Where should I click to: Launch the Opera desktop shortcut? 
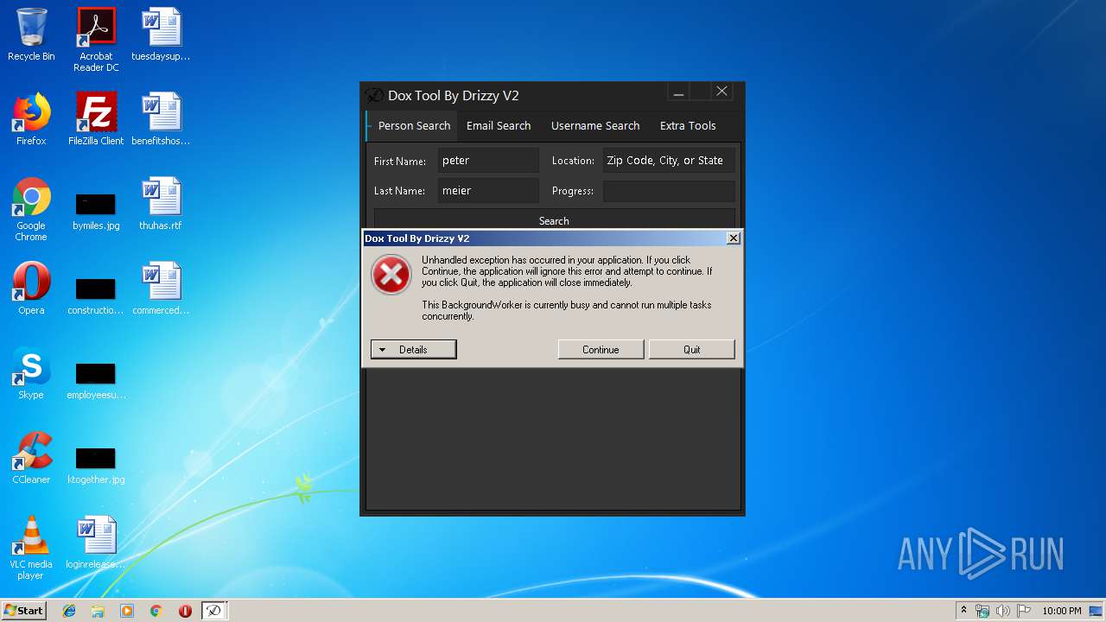click(x=31, y=289)
